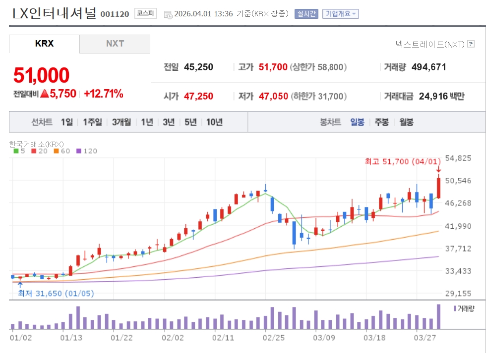The height and width of the screenshot is (353, 486).
Task: Click the 02/02 date on the chart axis
Action: (x=173, y=338)
